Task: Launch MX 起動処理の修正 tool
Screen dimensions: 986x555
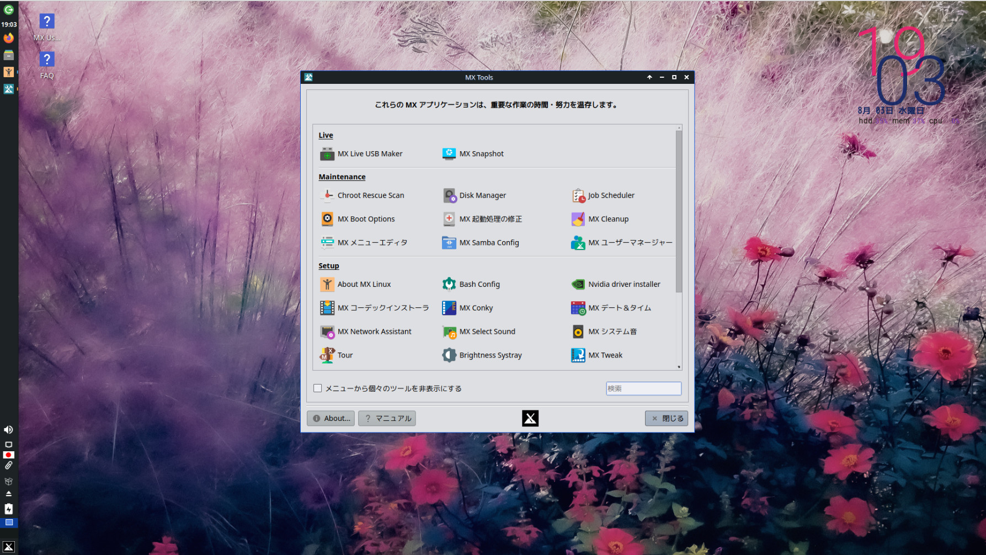Action: pyautogui.click(x=482, y=219)
